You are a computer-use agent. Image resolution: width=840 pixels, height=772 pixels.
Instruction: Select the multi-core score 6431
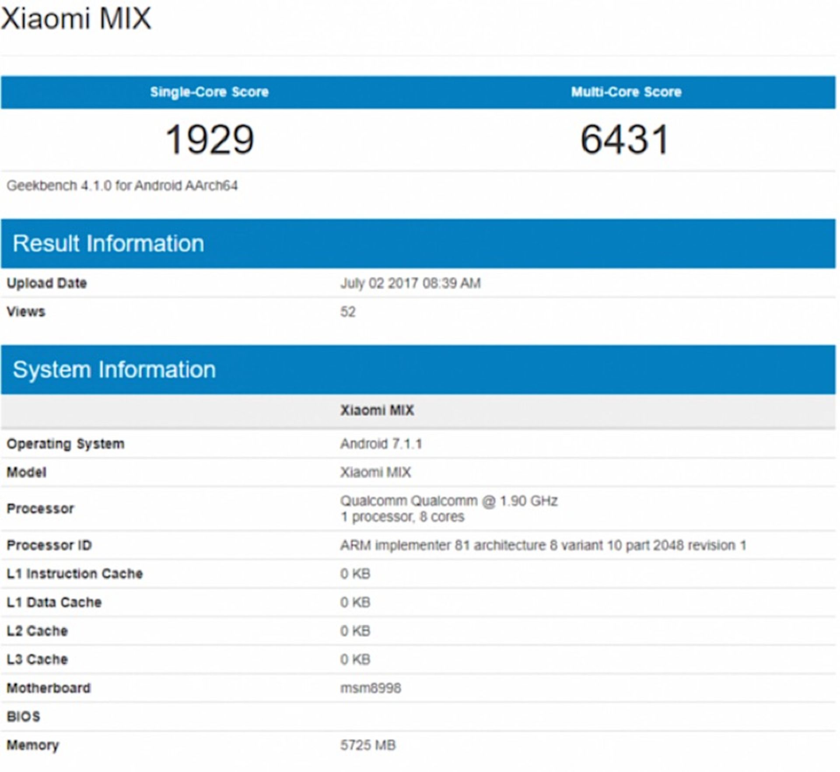(x=625, y=140)
